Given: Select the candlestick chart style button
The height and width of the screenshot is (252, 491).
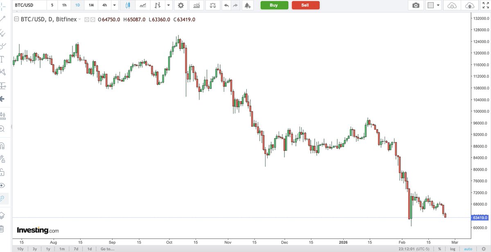Looking at the screenshot, I should (x=127, y=5).
